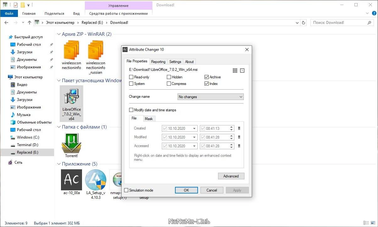Click the Properties quick access toolbar icon
This screenshot has height=227, width=378.
pyautogui.click(x=16, y=5)
